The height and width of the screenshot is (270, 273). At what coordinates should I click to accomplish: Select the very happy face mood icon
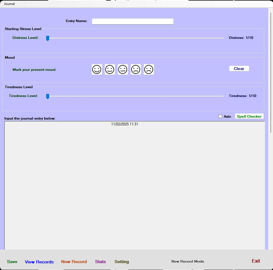point(97,69)
